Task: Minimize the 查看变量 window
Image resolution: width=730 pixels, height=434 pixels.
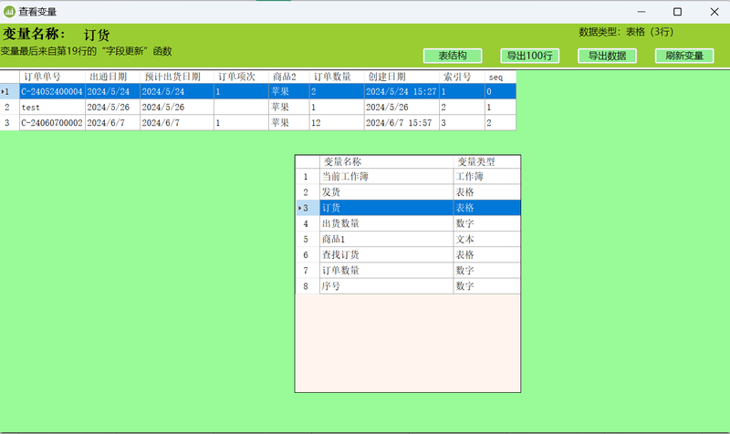Action: click(x=641, y=12)
